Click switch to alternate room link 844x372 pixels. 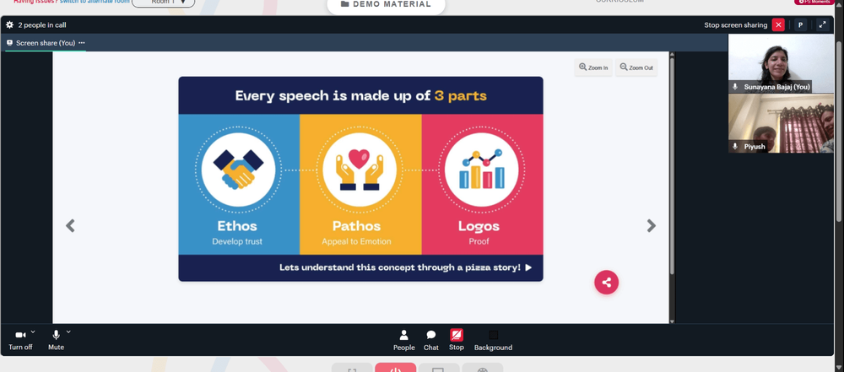95,3
